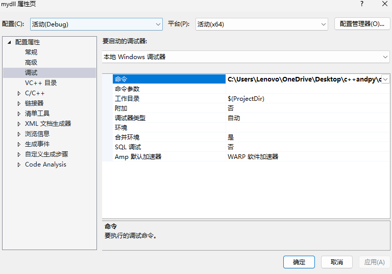392x274 pixels.
Task: Collapse the 配置属性 tree node
Action: 9,42
